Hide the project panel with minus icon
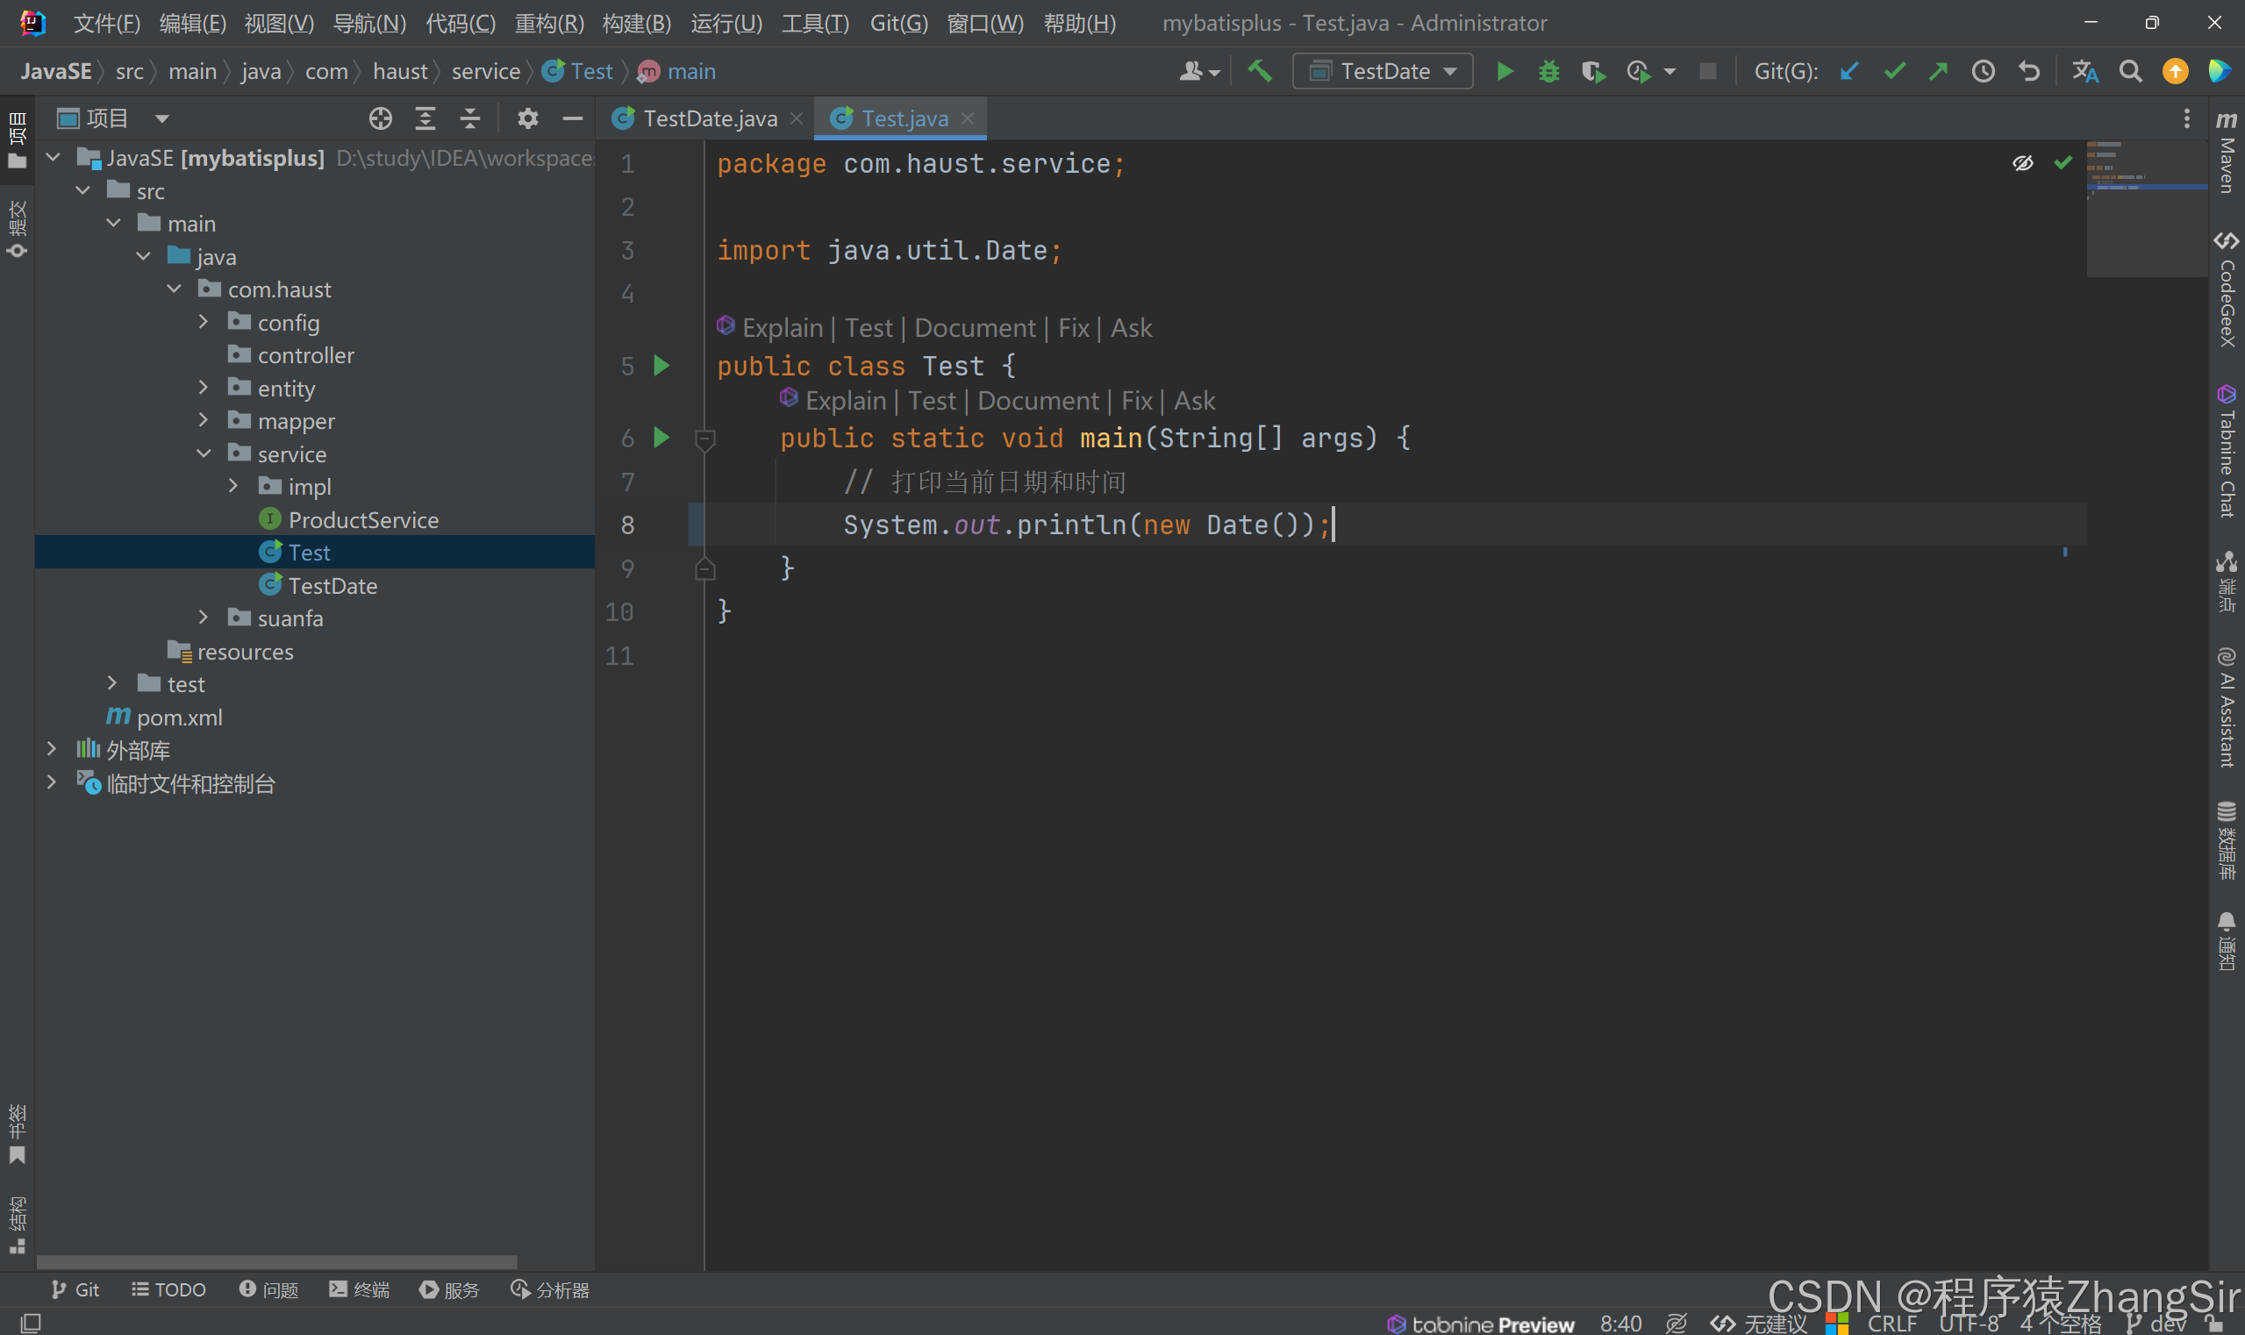The image size is (2245, 1335). coord(572,118)
